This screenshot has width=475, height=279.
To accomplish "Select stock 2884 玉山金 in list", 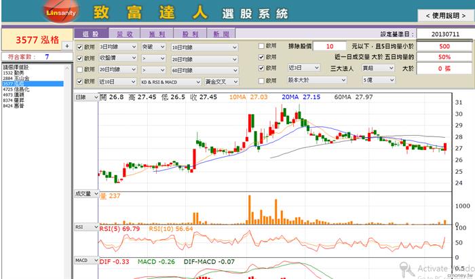I will click(33, 78).
